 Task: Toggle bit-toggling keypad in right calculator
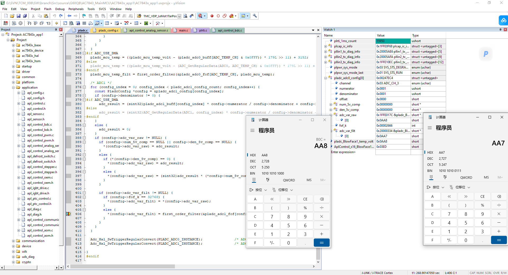445,177
